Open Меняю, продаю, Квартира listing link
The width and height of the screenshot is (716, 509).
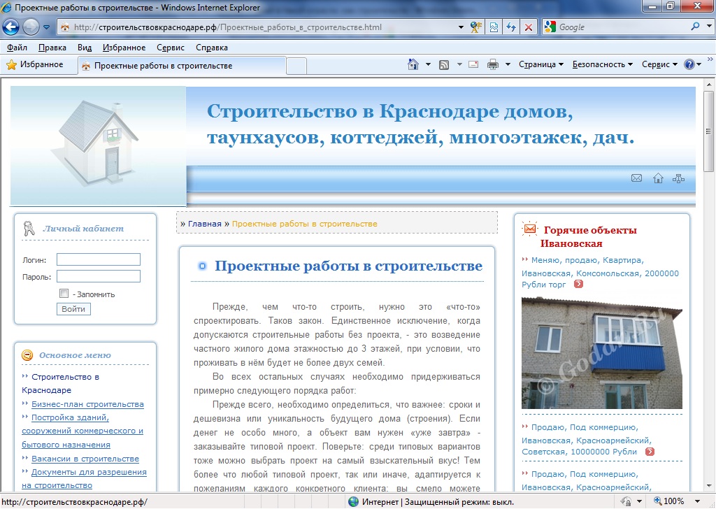600,272
